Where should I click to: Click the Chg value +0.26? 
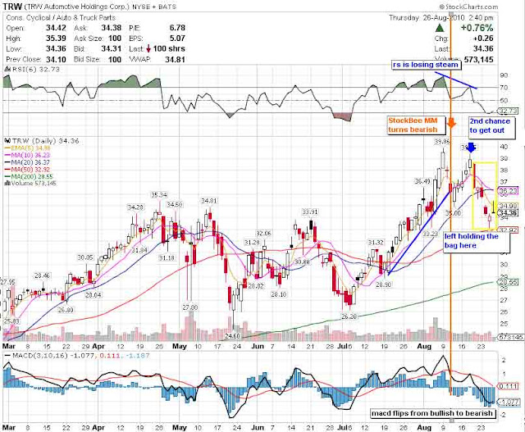coord(483,39)
